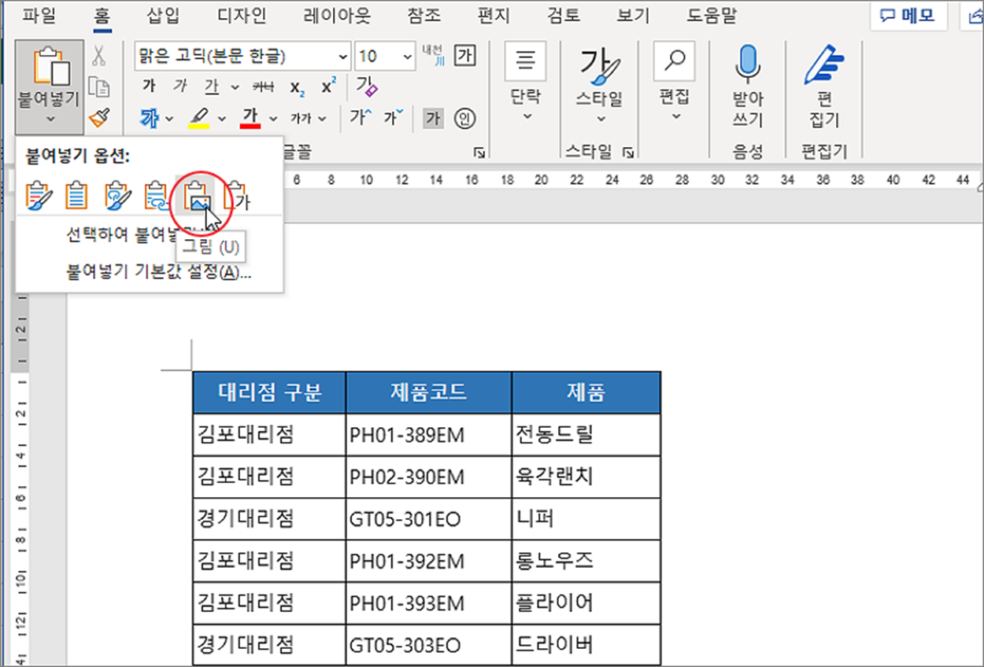Open the Editor (편집기) pen icon
This screenshot has width=984, height=667.
pyautogui.click(x=824, y=64)
